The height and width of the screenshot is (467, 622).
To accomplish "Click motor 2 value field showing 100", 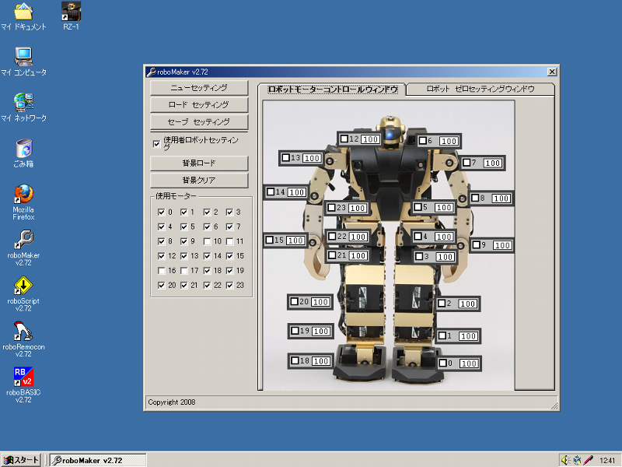I will tap(468, 304).
